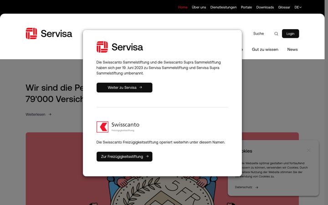328x205 pixels.
Task: Click the Servisa logo inside the popup dialog
Action: click(120, 47)
